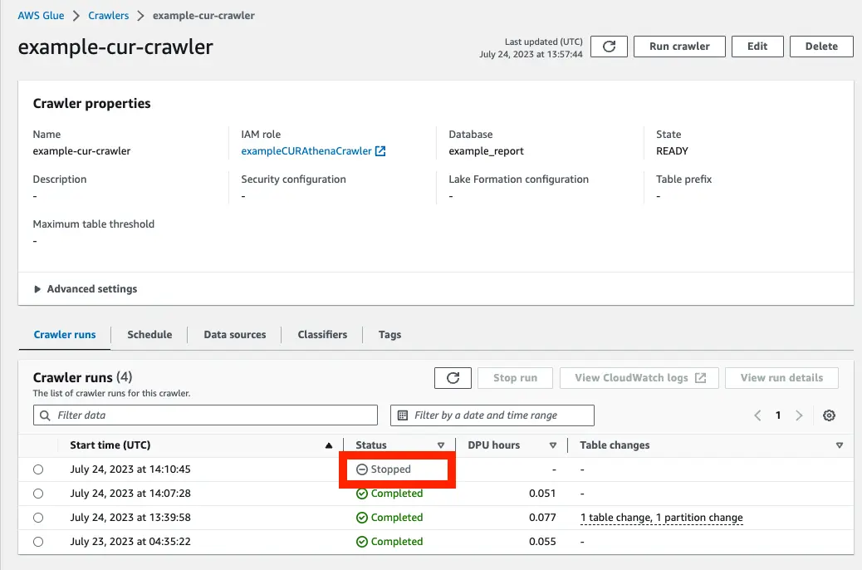Open the Data sources tab
Viewport: 862px width, 570px height.
235,335
